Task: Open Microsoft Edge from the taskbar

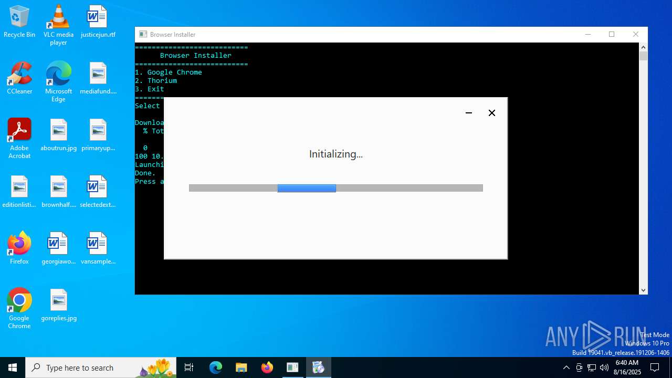Action: [216, 367]
